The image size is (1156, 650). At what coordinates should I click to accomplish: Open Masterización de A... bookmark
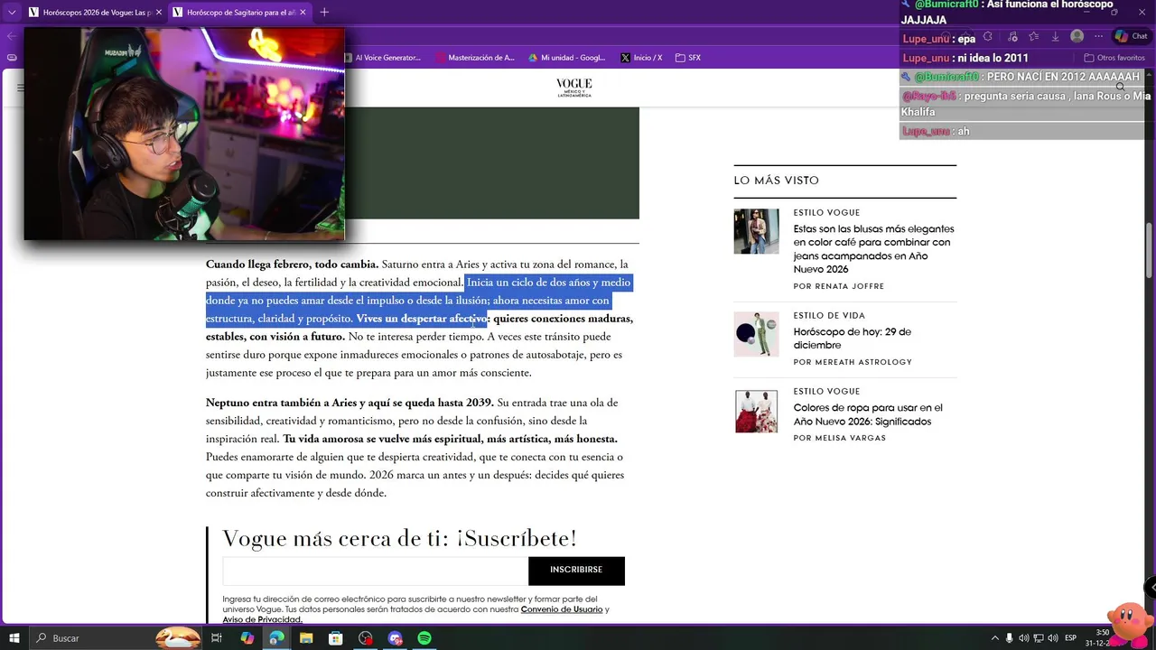(x=475, y=58)
